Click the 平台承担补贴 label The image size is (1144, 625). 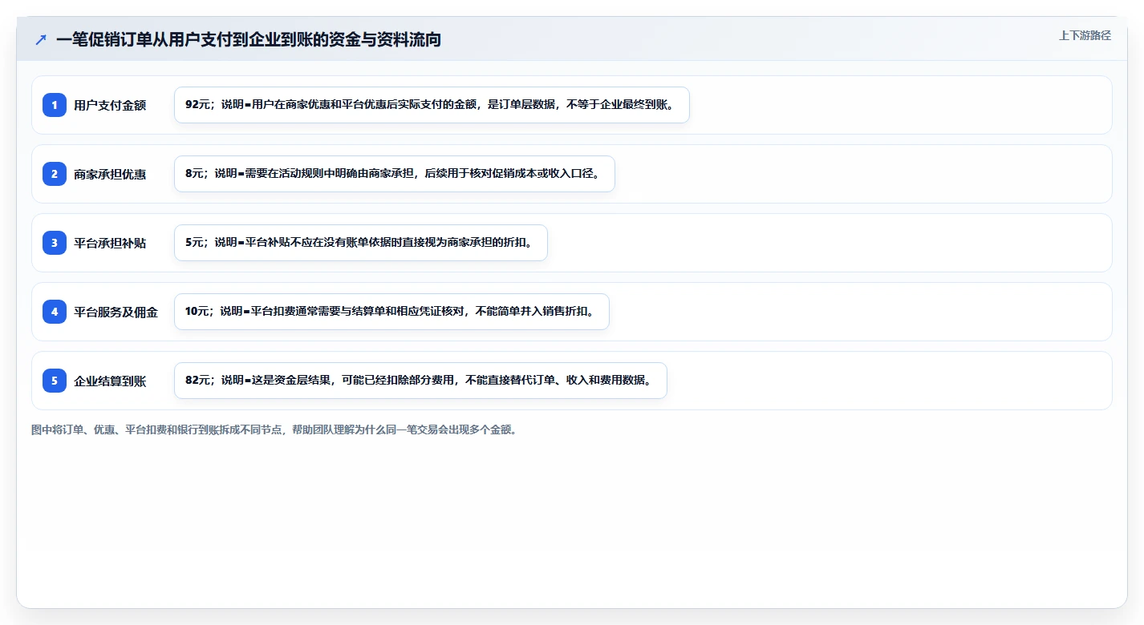click(x=110, y=243)
